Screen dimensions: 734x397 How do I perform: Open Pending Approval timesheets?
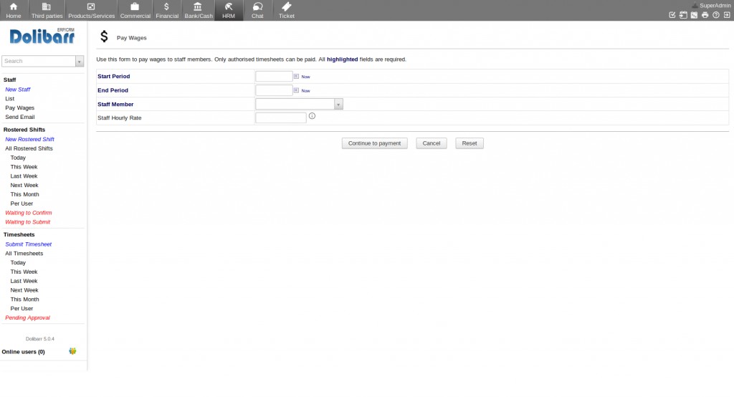pos(28,317)
